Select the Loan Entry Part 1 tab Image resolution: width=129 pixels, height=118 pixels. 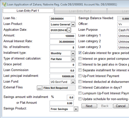click(x=28, y=11)
